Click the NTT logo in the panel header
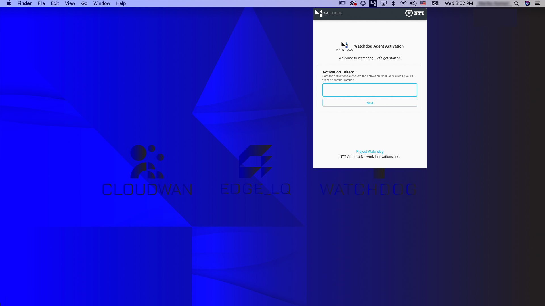Image resolution: width=545 pixels, height=306 pixels. tap(415, 13)
